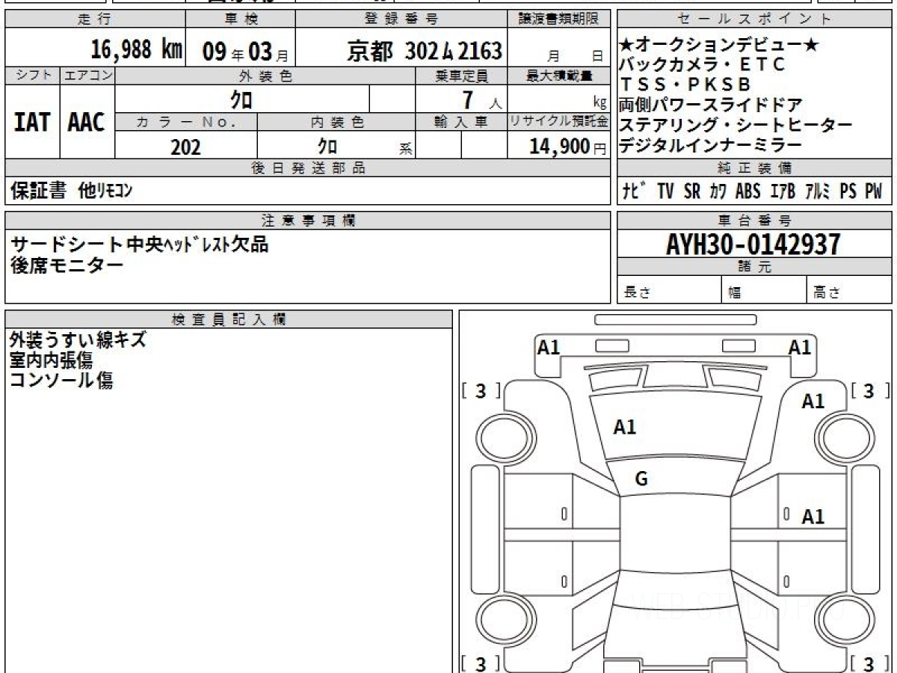Select chassis number AYH30-0142937

point(753,244)
